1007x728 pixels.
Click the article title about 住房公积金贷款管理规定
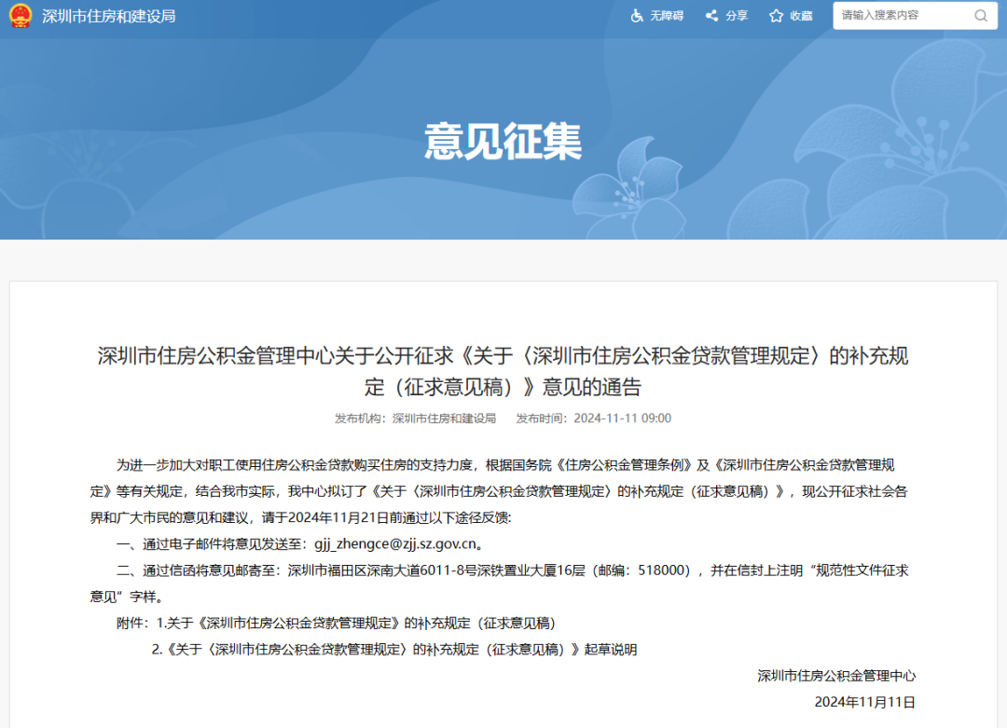(x=503, y=371)
